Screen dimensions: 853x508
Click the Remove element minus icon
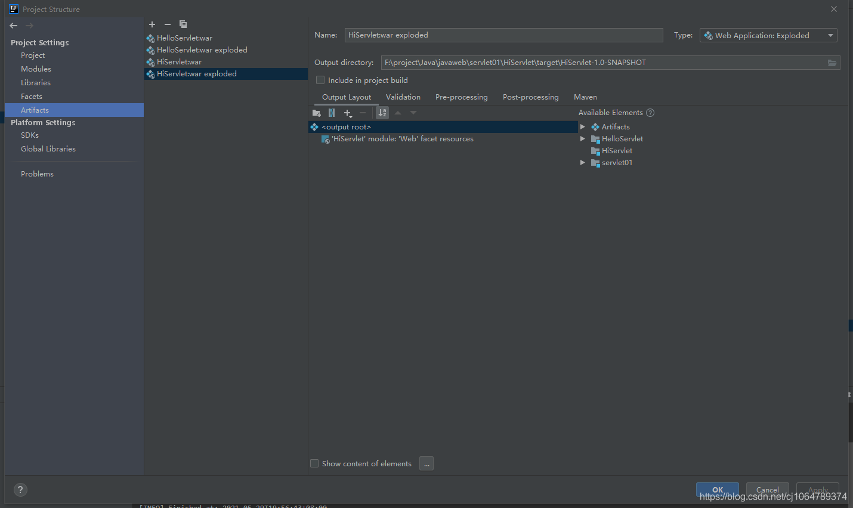click(363, 113)
